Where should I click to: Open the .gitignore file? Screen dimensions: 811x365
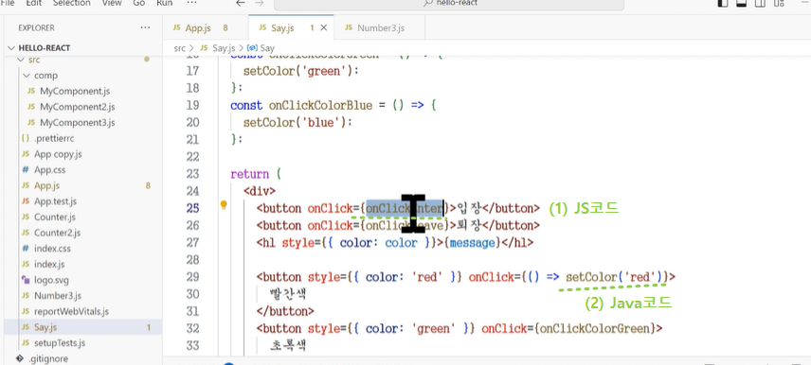point(47,358)
